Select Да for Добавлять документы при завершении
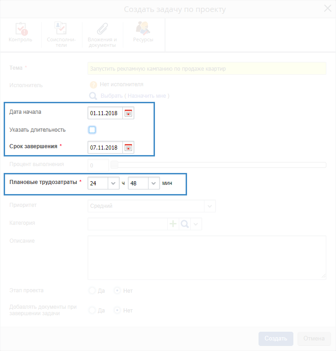 (x=92, y=310)
